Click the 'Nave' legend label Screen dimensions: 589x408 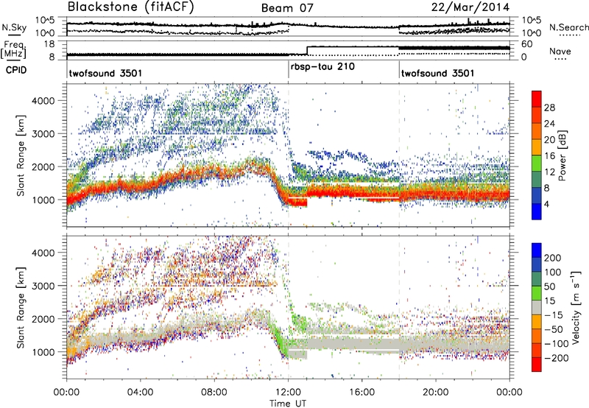[560, 52]
